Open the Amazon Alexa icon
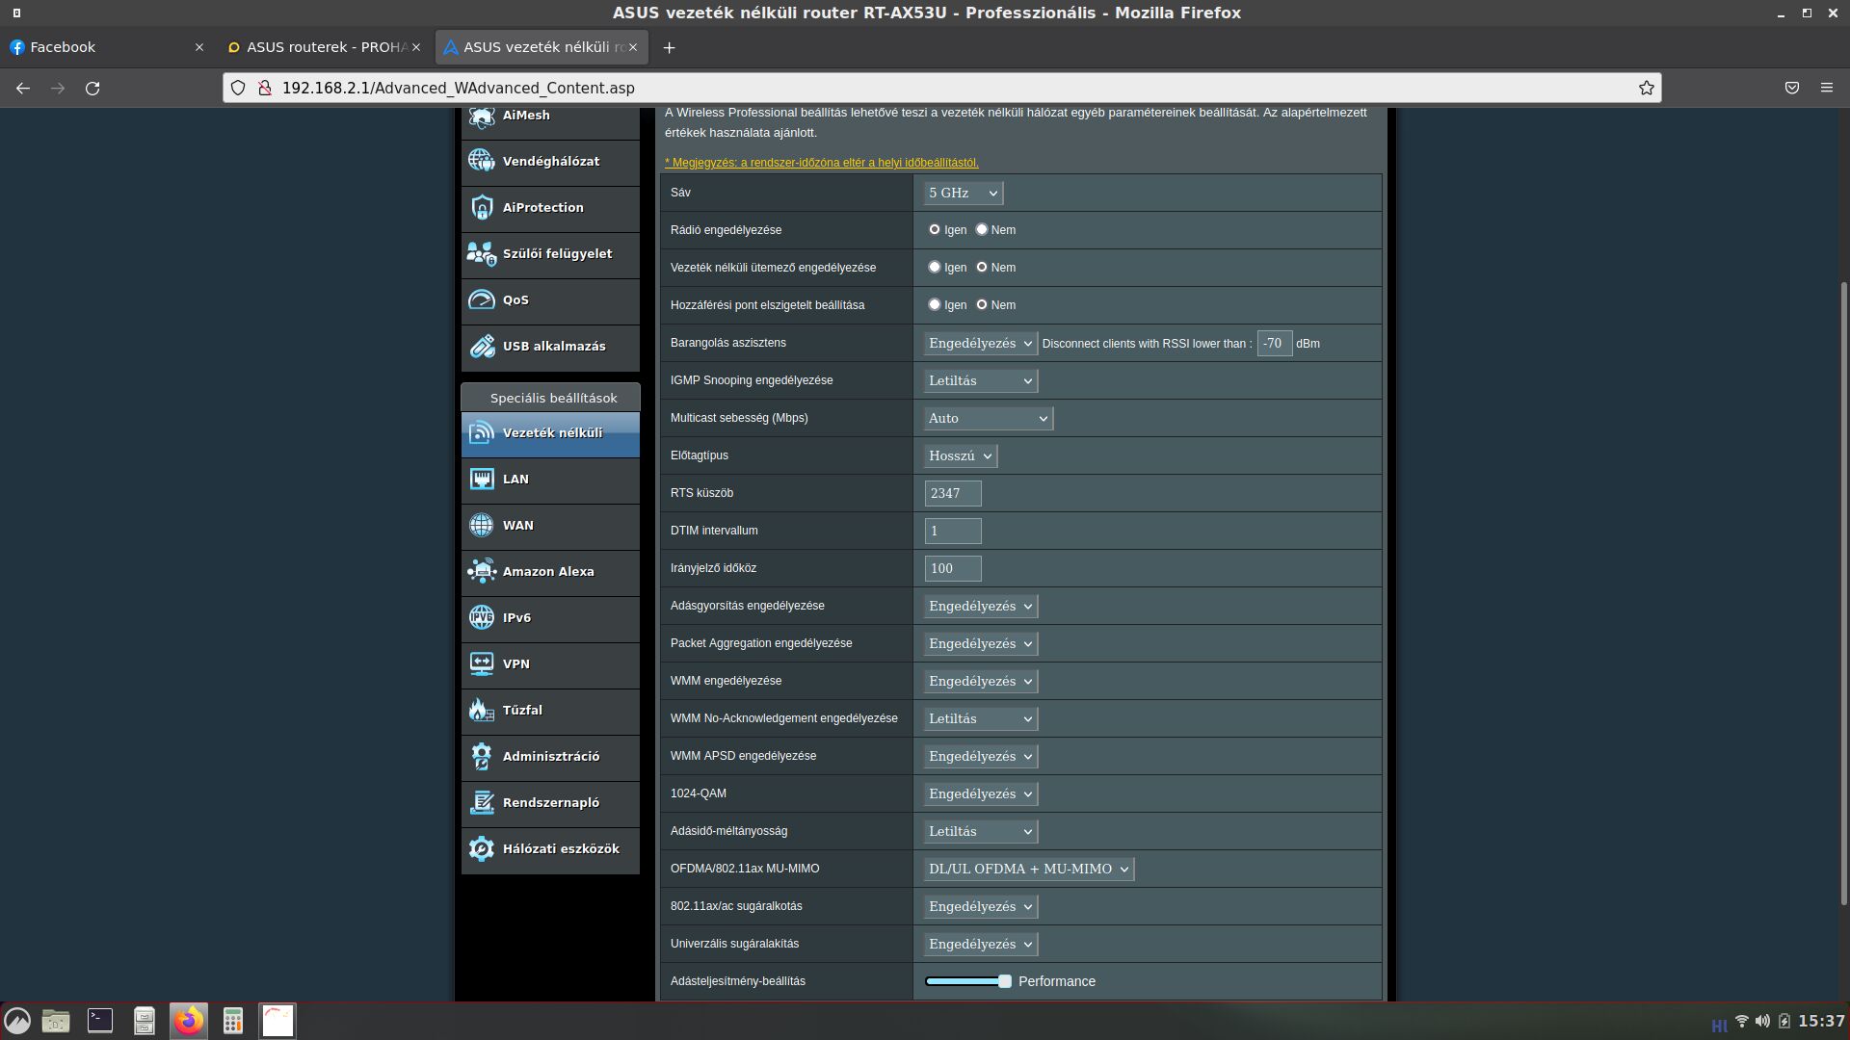 click(x=482, y=571)
